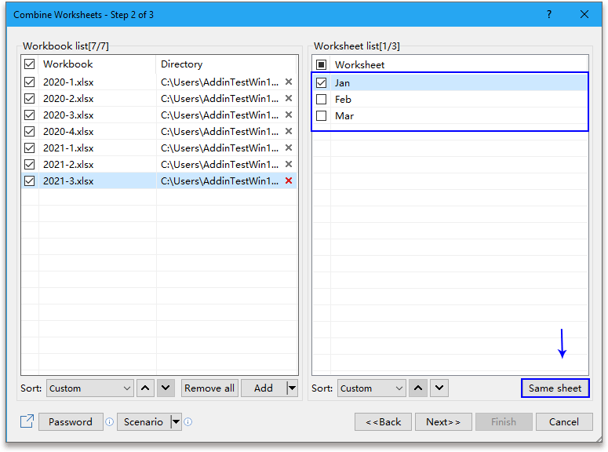Show info tooltip next to Scenario button
608x452 pixels.
188,421
